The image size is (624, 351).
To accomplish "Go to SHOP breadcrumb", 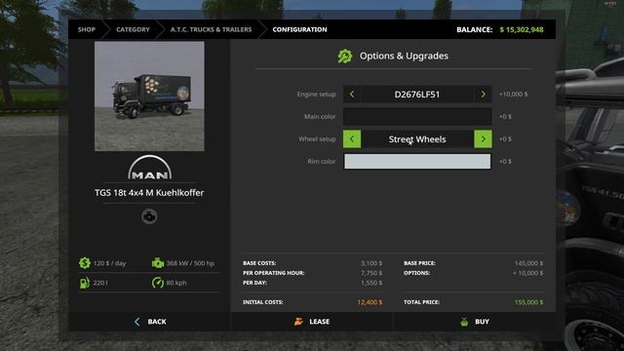I will click(x=87, y=29).
